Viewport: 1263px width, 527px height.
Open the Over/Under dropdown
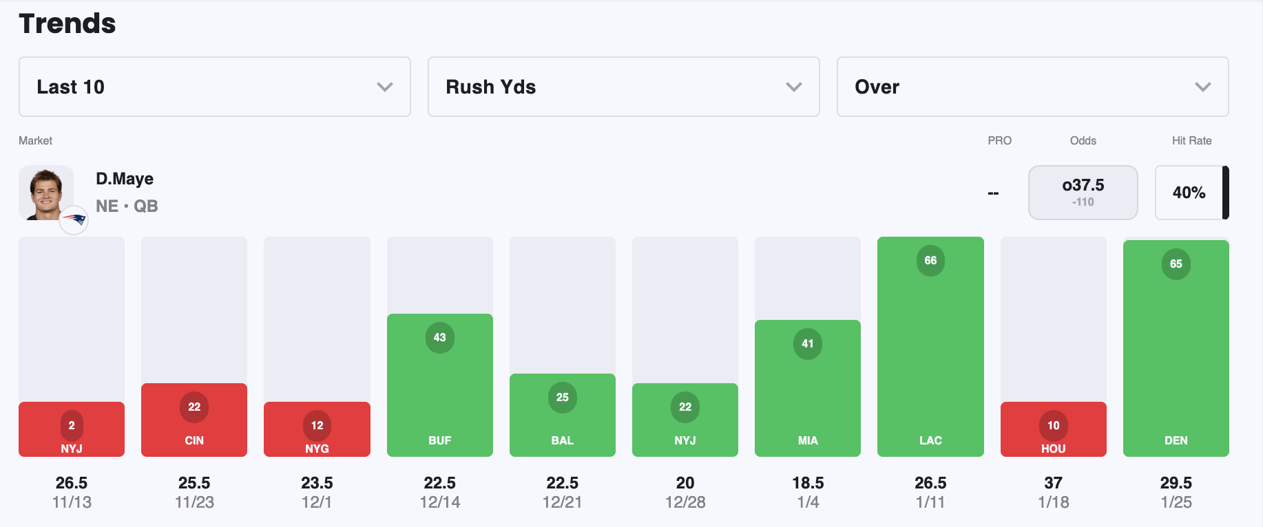pos(1032,87)
